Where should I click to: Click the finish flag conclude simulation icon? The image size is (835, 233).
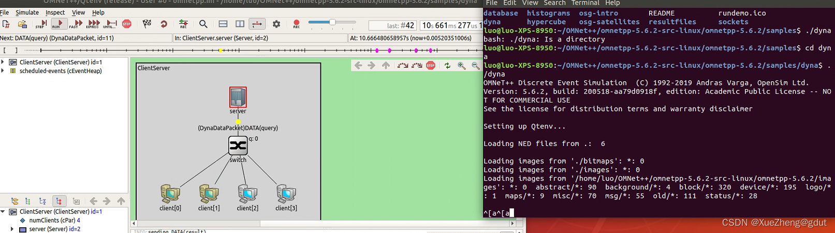(x=147, y=24)
